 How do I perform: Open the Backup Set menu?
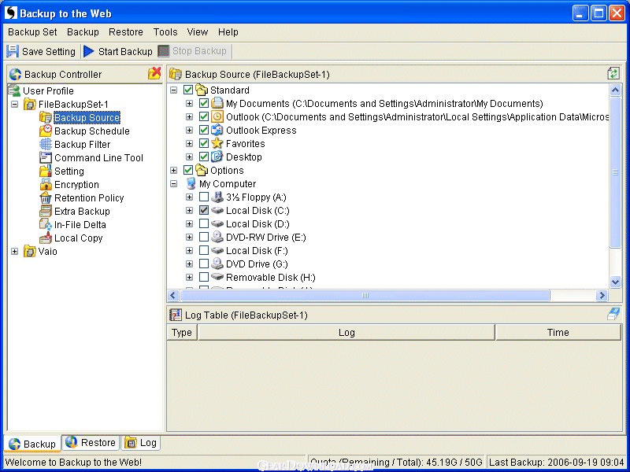click(x=32, y=32)
